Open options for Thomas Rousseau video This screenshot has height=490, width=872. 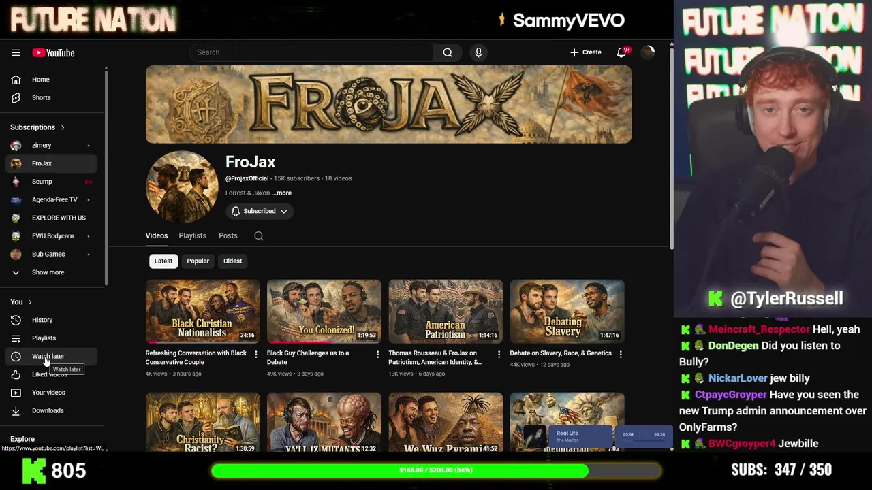(499, 354)
